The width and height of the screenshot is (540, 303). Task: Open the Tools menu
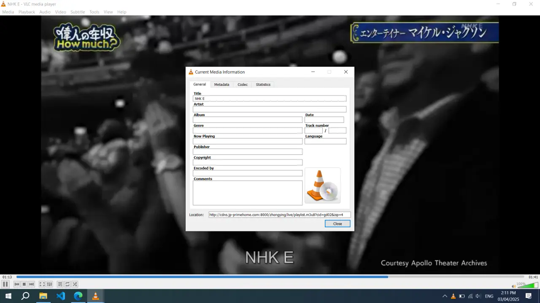coord(94,12)
